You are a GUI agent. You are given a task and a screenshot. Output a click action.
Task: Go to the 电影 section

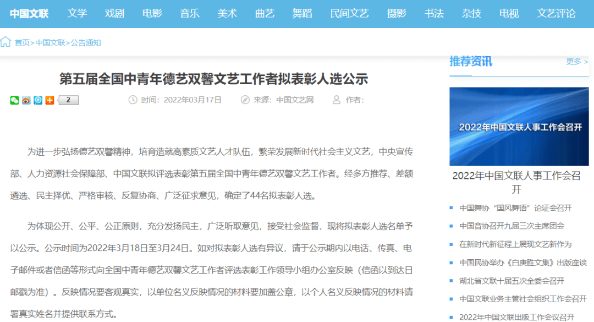pyautogui.click(x=152, y=14)
